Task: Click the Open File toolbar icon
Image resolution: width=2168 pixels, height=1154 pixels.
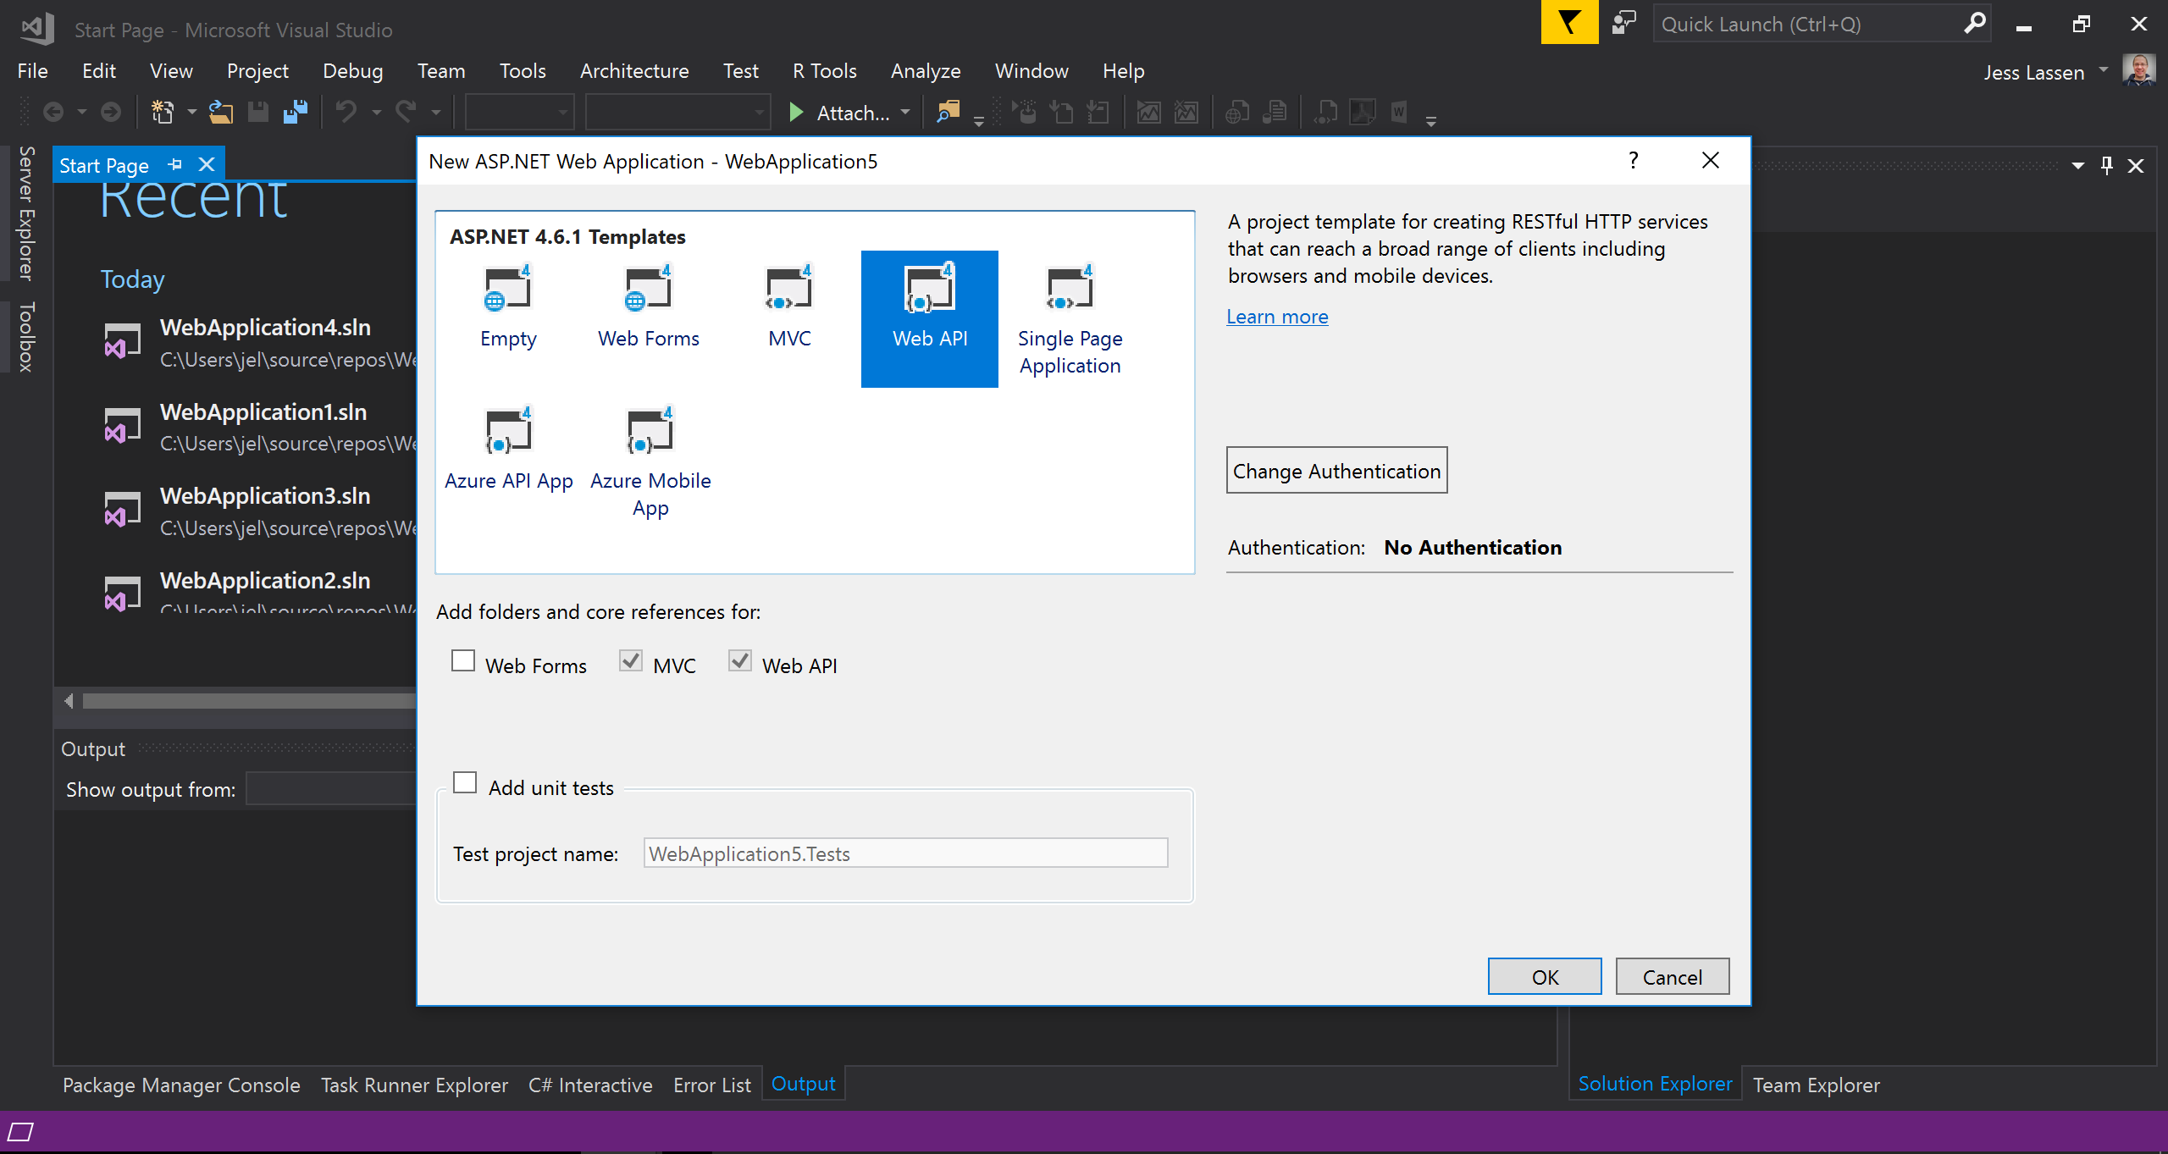Action: [x=221, y=112]
